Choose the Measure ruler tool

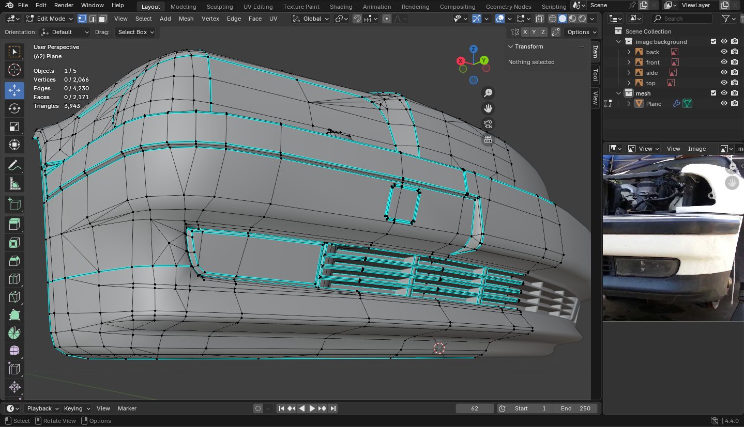click(14, 184)
